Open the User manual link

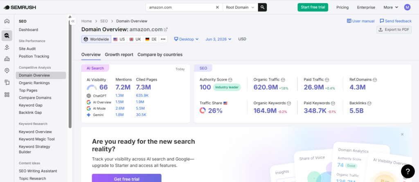pos(361,21)
